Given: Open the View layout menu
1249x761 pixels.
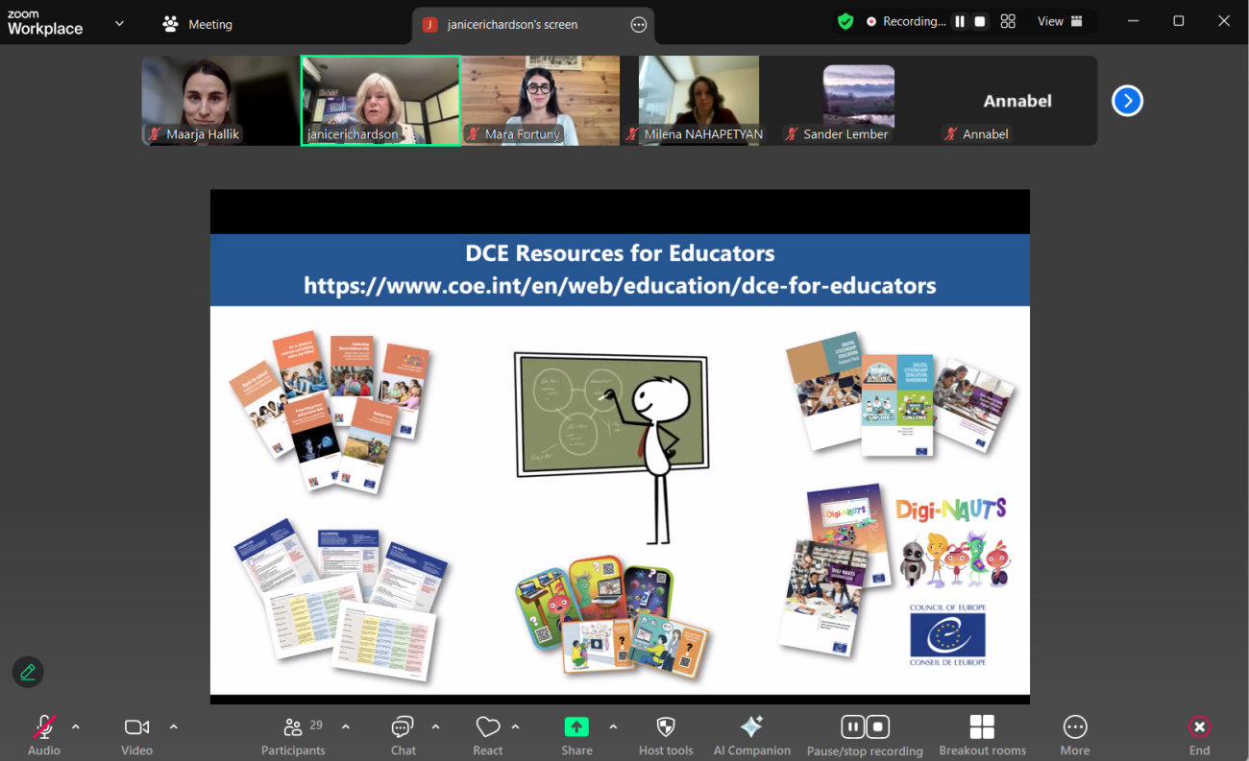Looking at the screenshot, I should (1060, 21).
